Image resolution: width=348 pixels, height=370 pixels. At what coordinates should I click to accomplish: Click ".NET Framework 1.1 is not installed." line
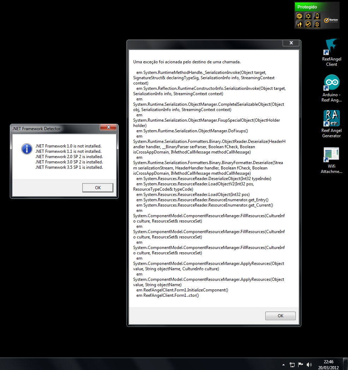click(68, 151)
